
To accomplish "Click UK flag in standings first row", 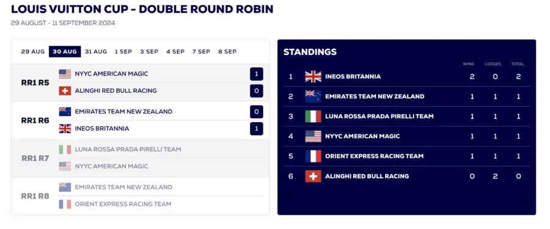I will [313, 76].
